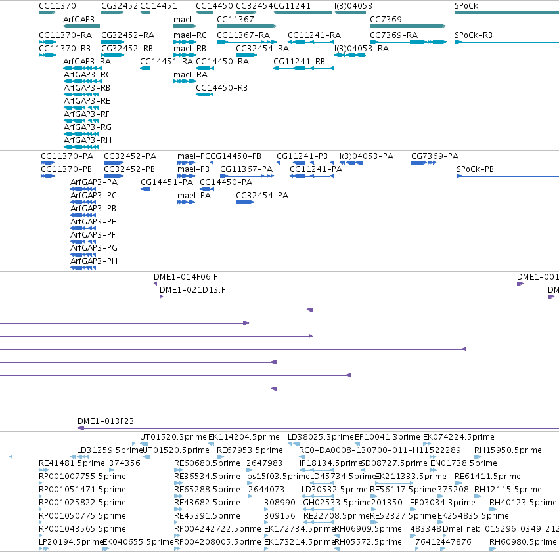
Task: Click the CG14451-RA transcript label
Action: pyautogui.click(x=166, y=62)
